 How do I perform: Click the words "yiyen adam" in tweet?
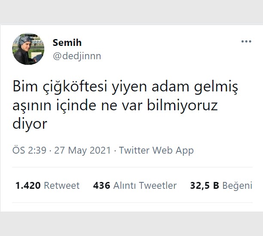[x=151, y=88]
